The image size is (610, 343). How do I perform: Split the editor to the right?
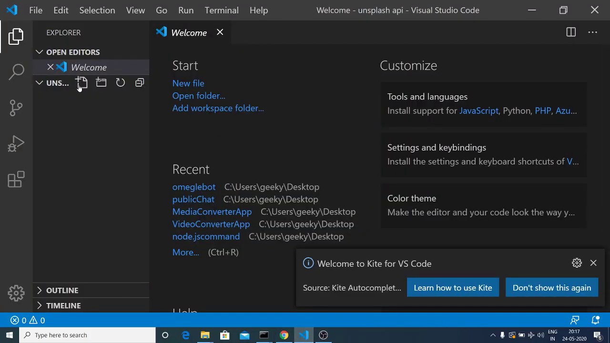[571, 32]
